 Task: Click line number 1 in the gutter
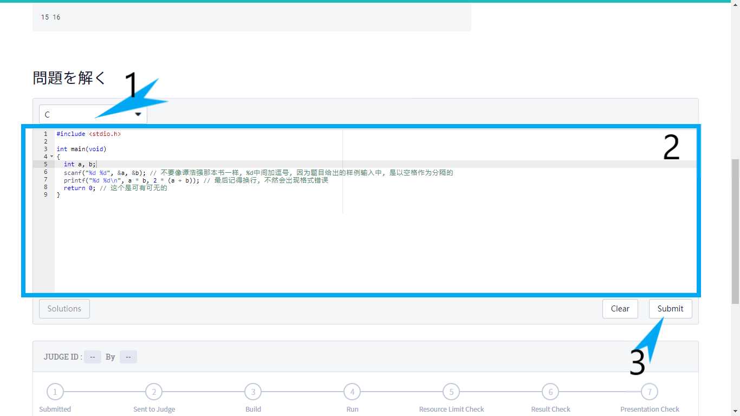click(x=46, y=134)
